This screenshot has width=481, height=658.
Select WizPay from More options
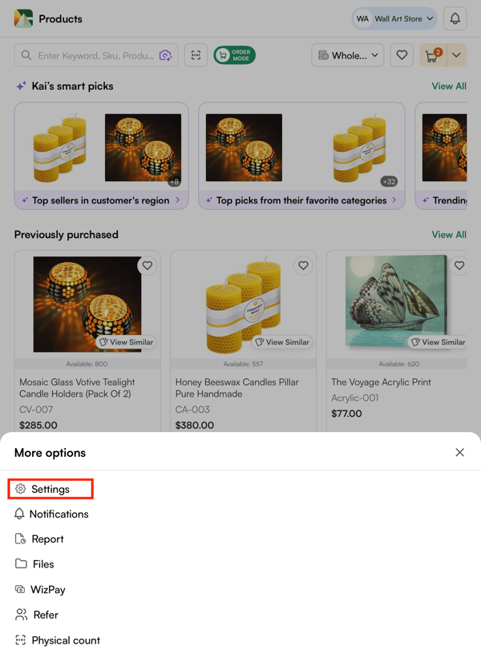coord(47,590)
